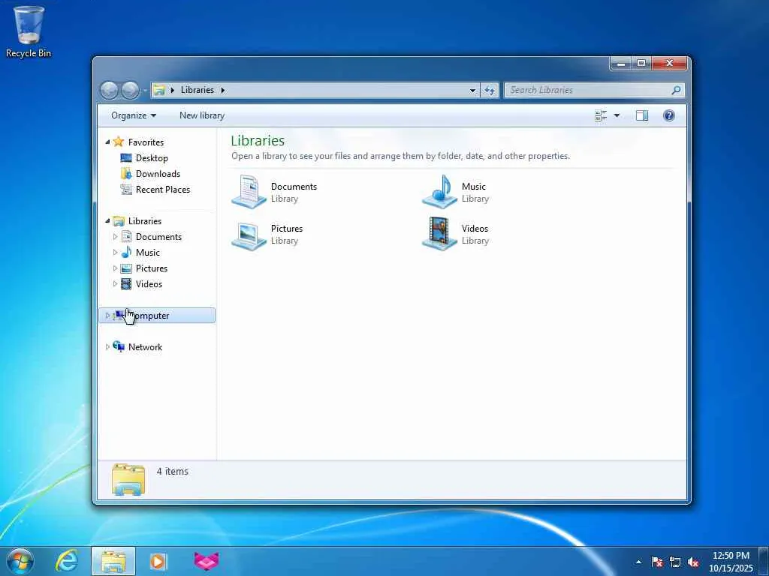This screenshot has height=576, width=769.
Task: Click the Favorites star icon
Action: 118,142
